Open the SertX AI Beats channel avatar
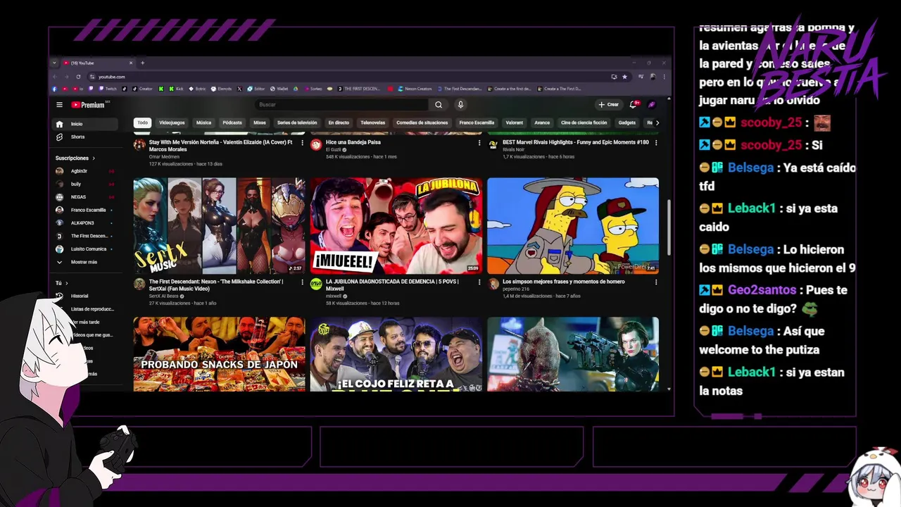The image size is (901, 507). click(x=139, y=284)
